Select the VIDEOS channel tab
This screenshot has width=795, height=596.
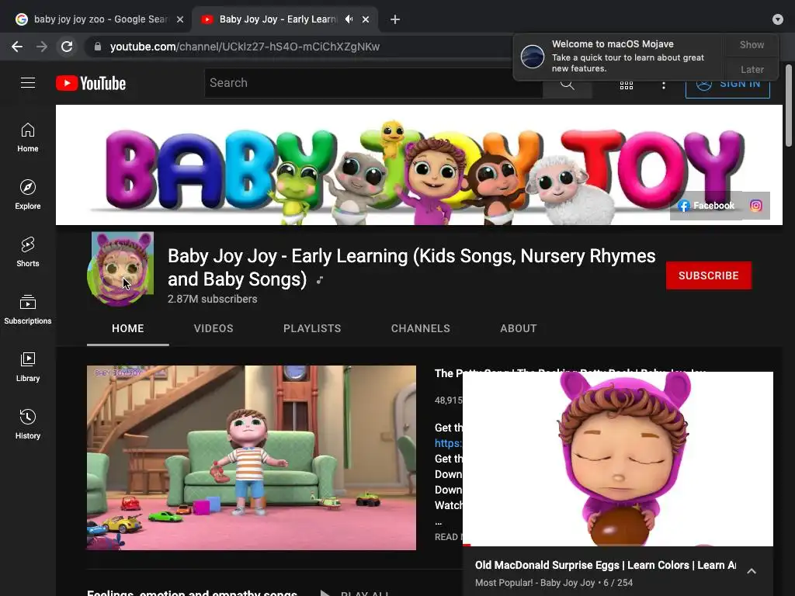click(x=214, y=328)
